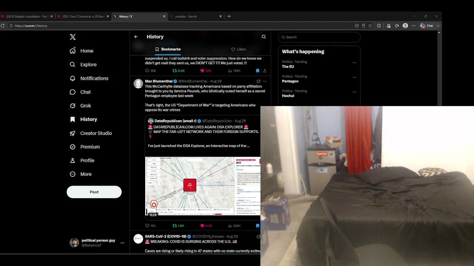The width and height of the screenshot is (474, 266).
Task: Open the trending topic Pentagon
Action: 290,81
